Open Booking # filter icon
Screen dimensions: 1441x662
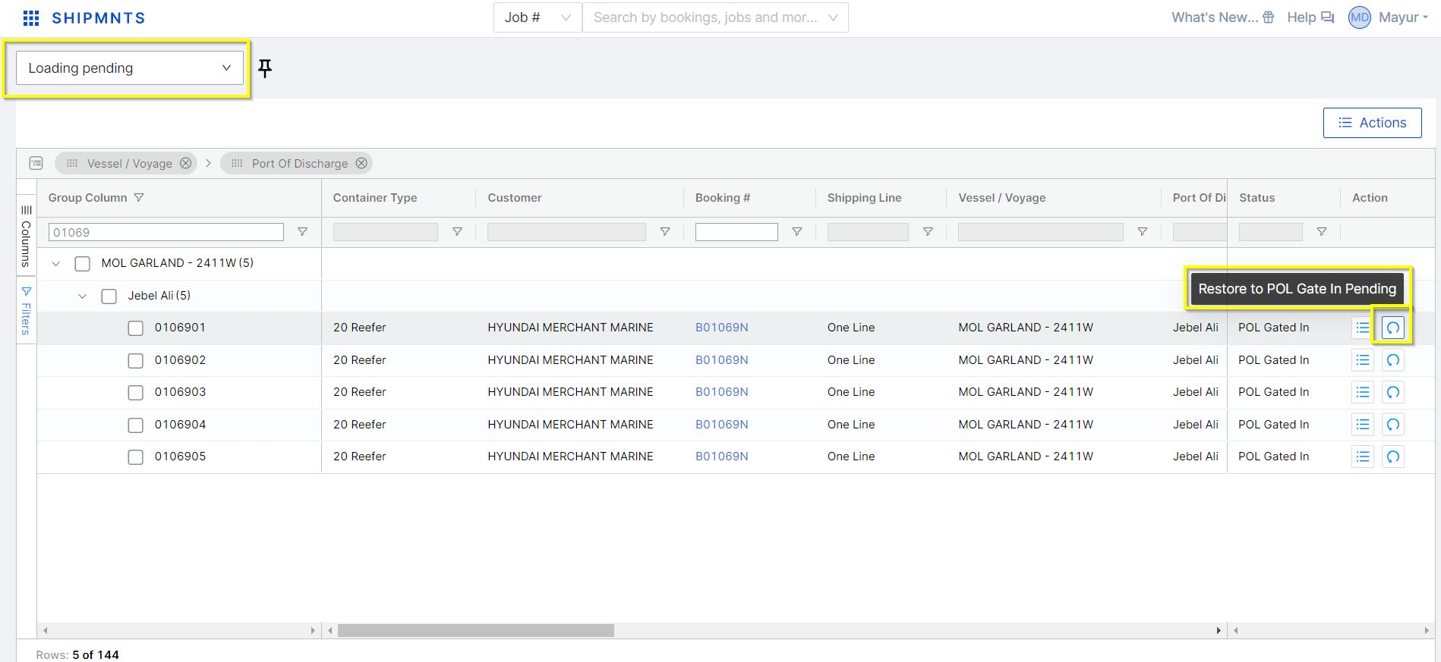coord(797,232)
